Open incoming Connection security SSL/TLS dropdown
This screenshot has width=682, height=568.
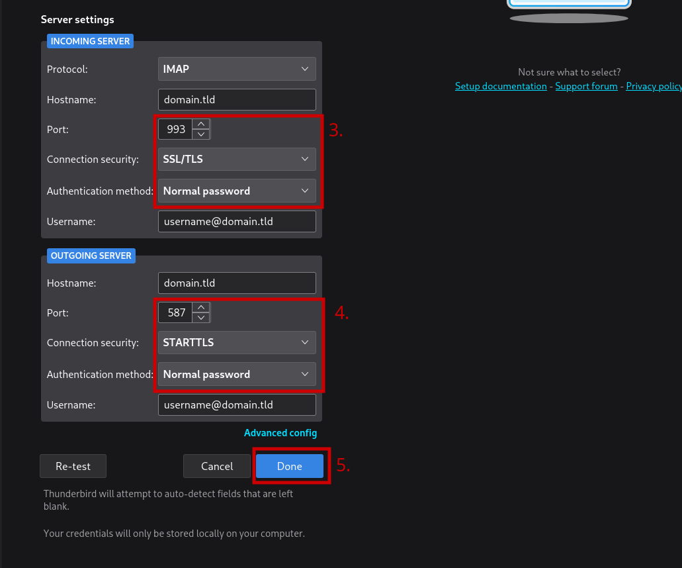pos(236,160)
